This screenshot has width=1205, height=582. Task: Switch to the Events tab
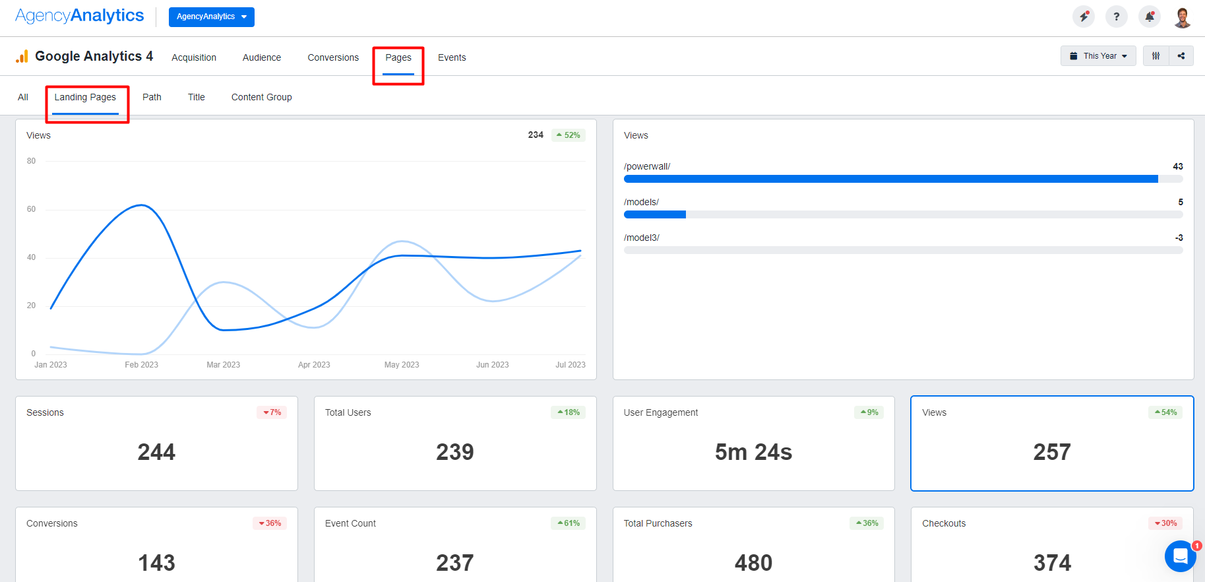pos(452,57)
